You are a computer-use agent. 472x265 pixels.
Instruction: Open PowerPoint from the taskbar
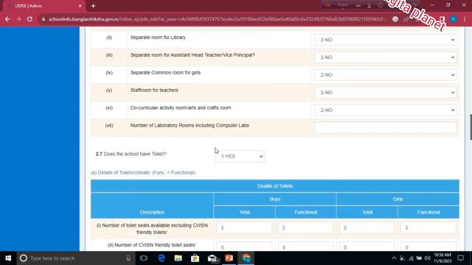point(229,258)
